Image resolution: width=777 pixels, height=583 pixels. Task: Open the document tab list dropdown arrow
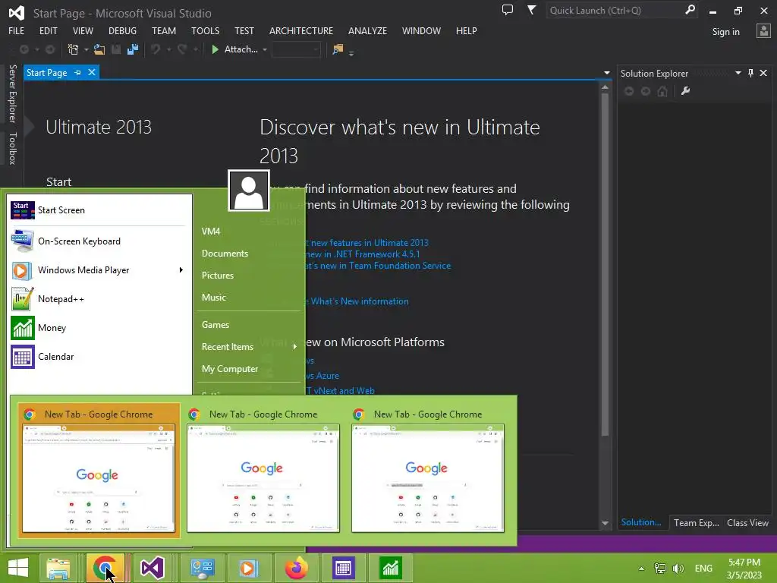point(607,73)
